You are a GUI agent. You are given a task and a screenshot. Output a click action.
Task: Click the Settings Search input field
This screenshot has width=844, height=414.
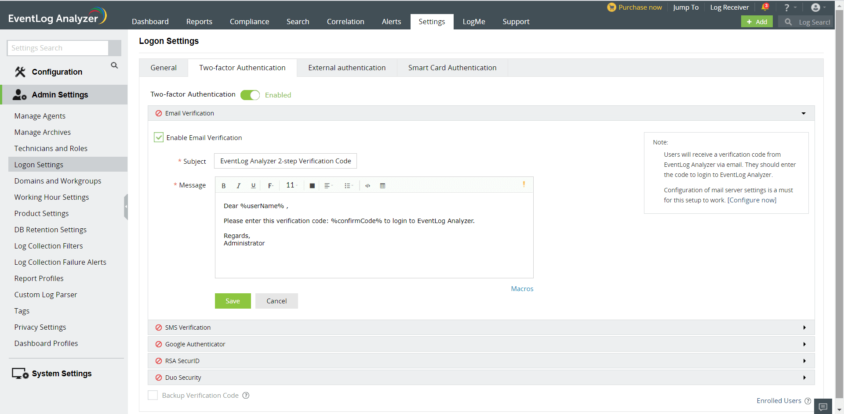(58, 48)
